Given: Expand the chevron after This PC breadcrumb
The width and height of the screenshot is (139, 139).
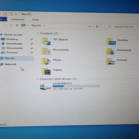Looking at the screenshot, I should [44, 26].
